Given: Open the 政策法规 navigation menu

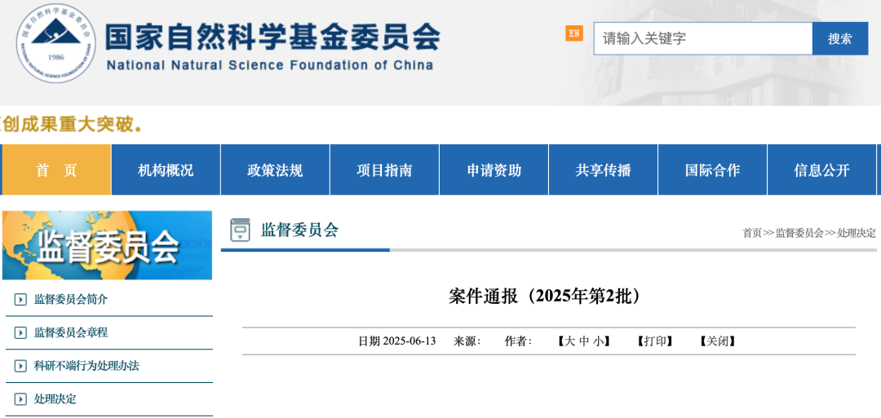Looking at the screenshot, I should pyautogui.click(x=276, y=170).
